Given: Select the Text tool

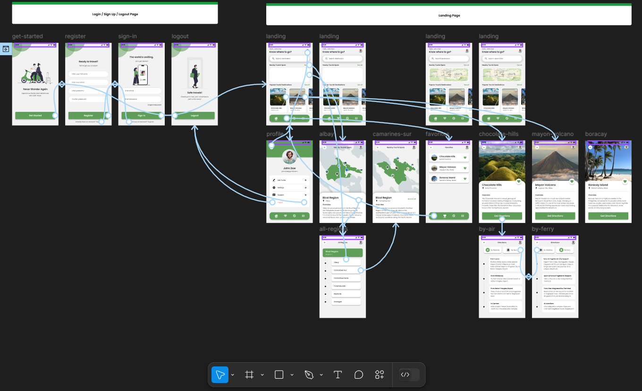Looking at the screenshot, I should coord(338,375).
